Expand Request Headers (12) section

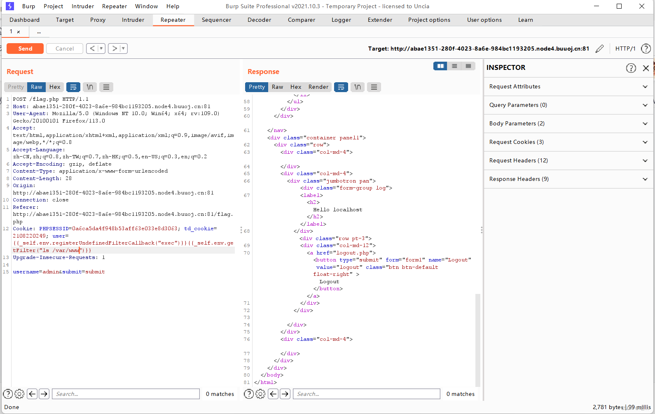click(x=568, y=160)
